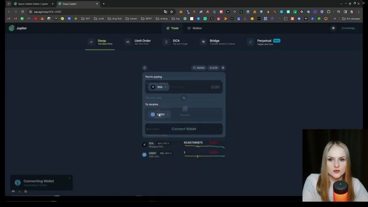Image resolution: width=368 pixels, height=207 pixels.
Task: Open the DCA tab
Action: coord(176,42)
